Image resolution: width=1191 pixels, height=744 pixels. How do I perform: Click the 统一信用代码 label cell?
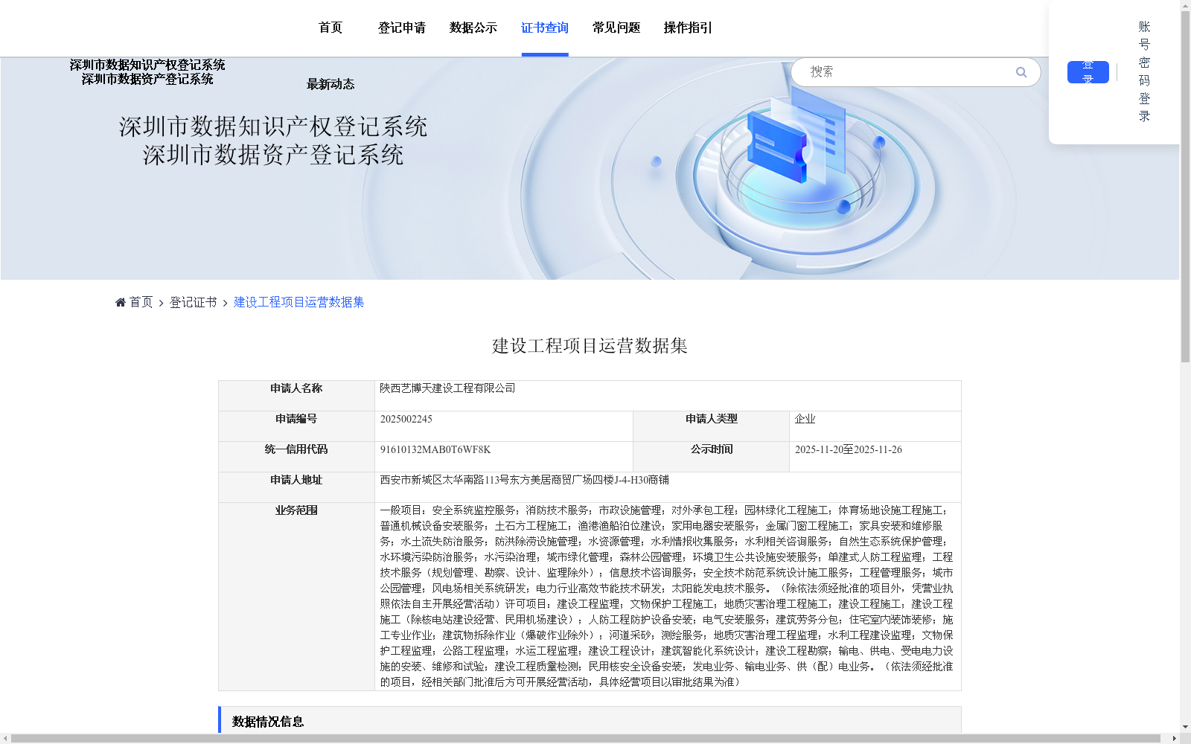(296, 457)
